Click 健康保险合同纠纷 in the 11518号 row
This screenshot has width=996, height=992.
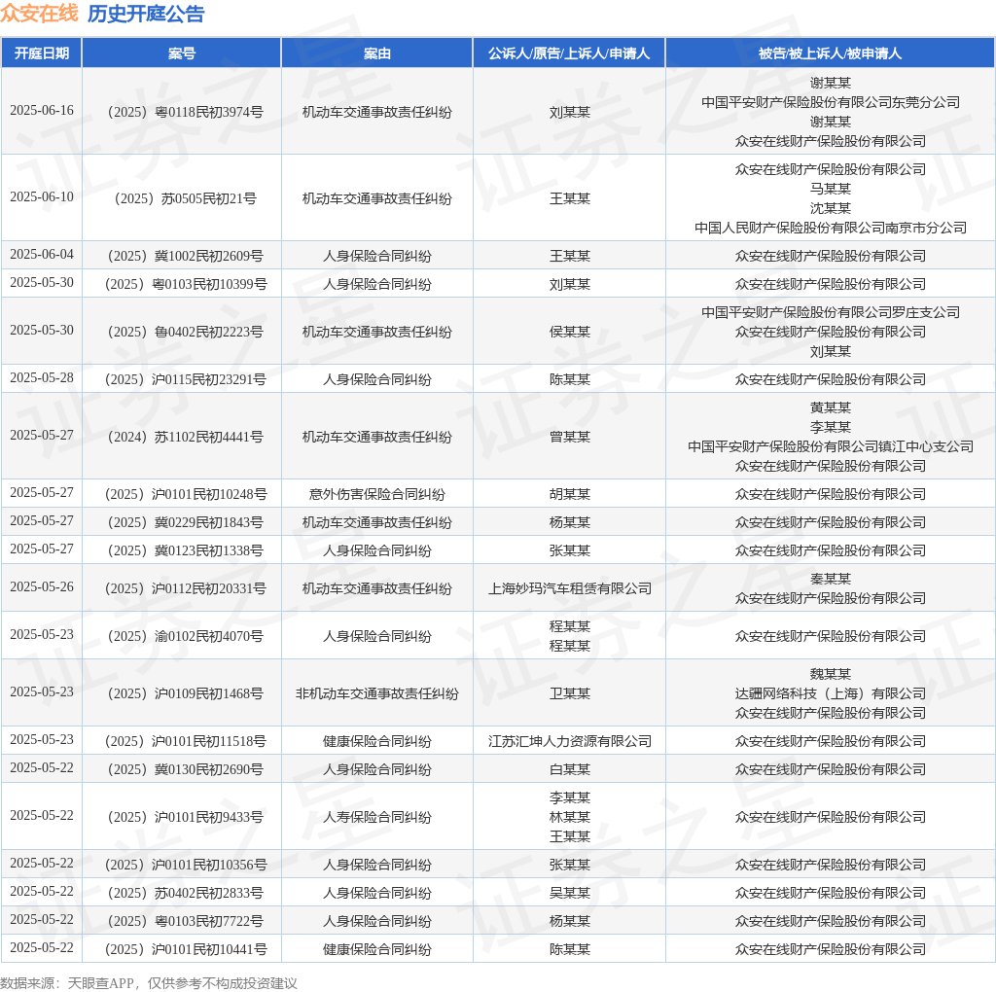(x=377, y=741)
